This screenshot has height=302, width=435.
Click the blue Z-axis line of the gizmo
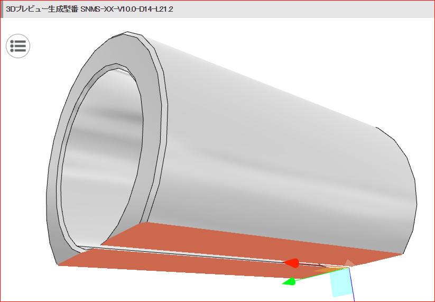click(x=351, y=285)
